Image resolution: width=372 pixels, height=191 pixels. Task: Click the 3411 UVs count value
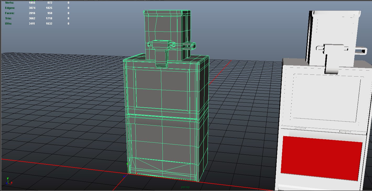click(x=32, y=24)
